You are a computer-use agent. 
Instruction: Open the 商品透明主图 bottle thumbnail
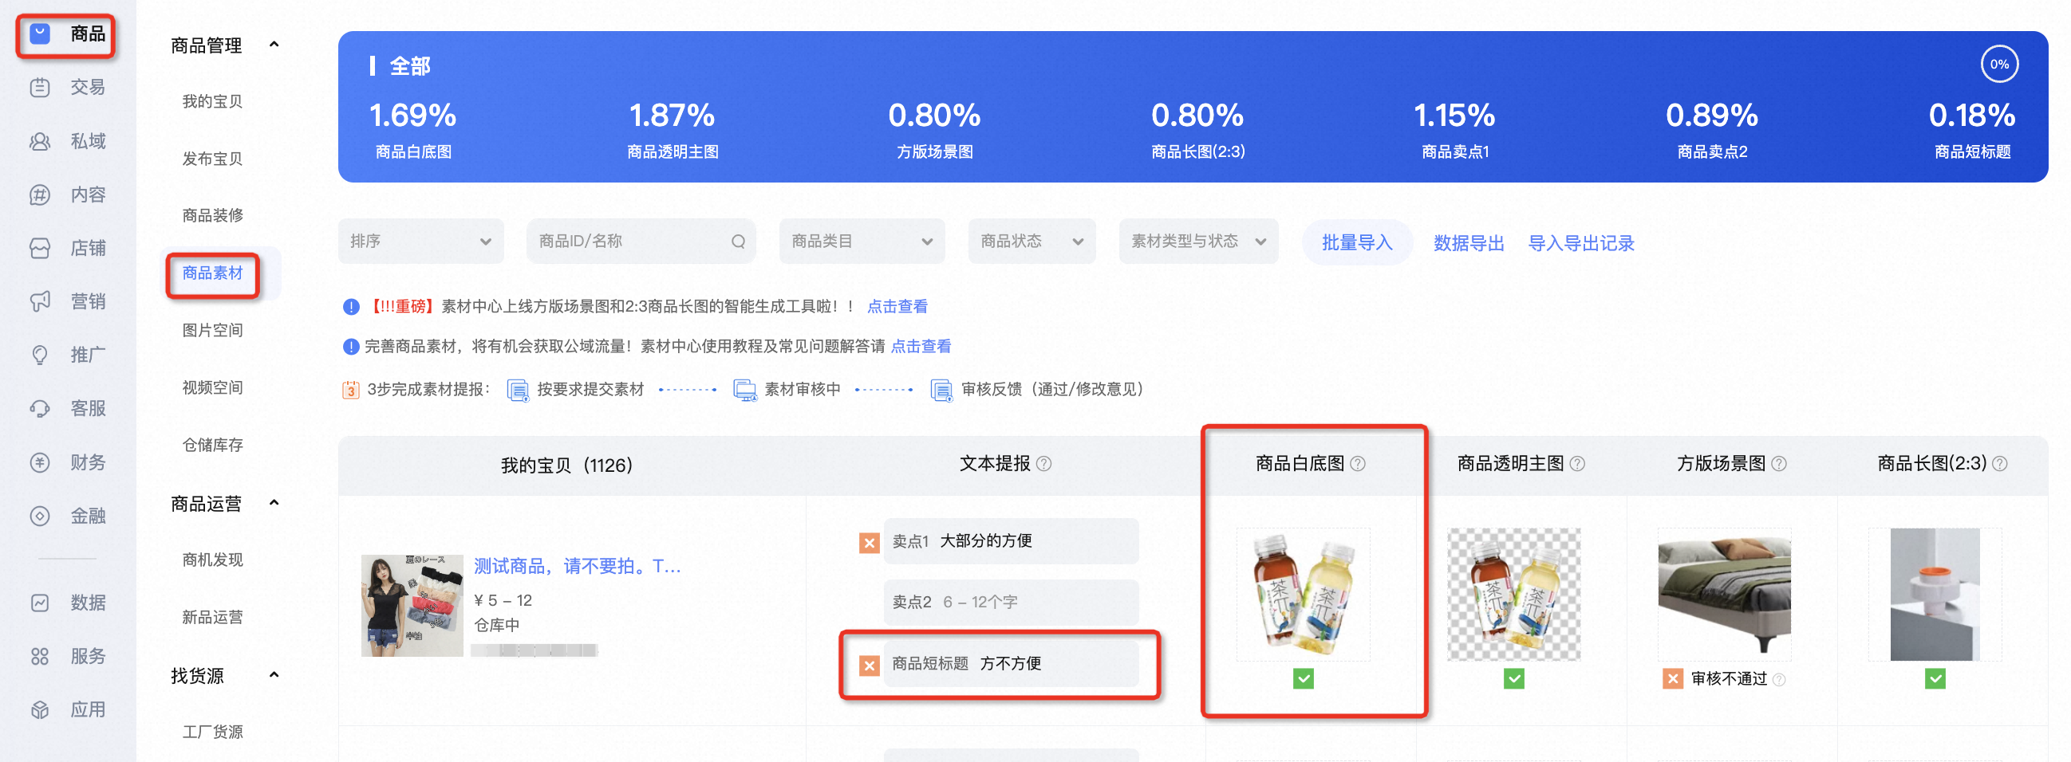click(x=1514, y=594)
